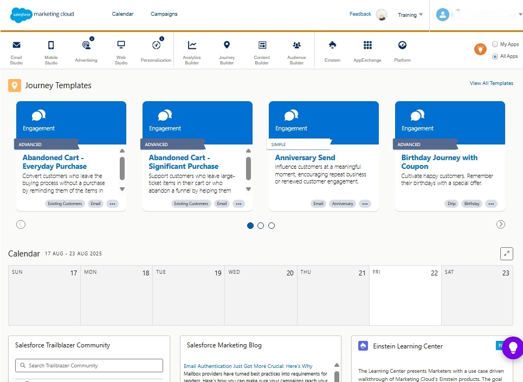Click the Birthday tag
Screen dimensions: 523x382
pos(472,204)
